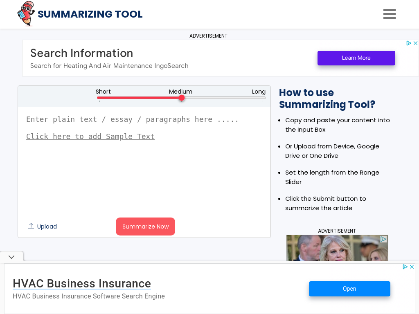Close the bottom HVAC advertisement
Viewport: 419px width, 314px height.
click(x=412, y=267)
